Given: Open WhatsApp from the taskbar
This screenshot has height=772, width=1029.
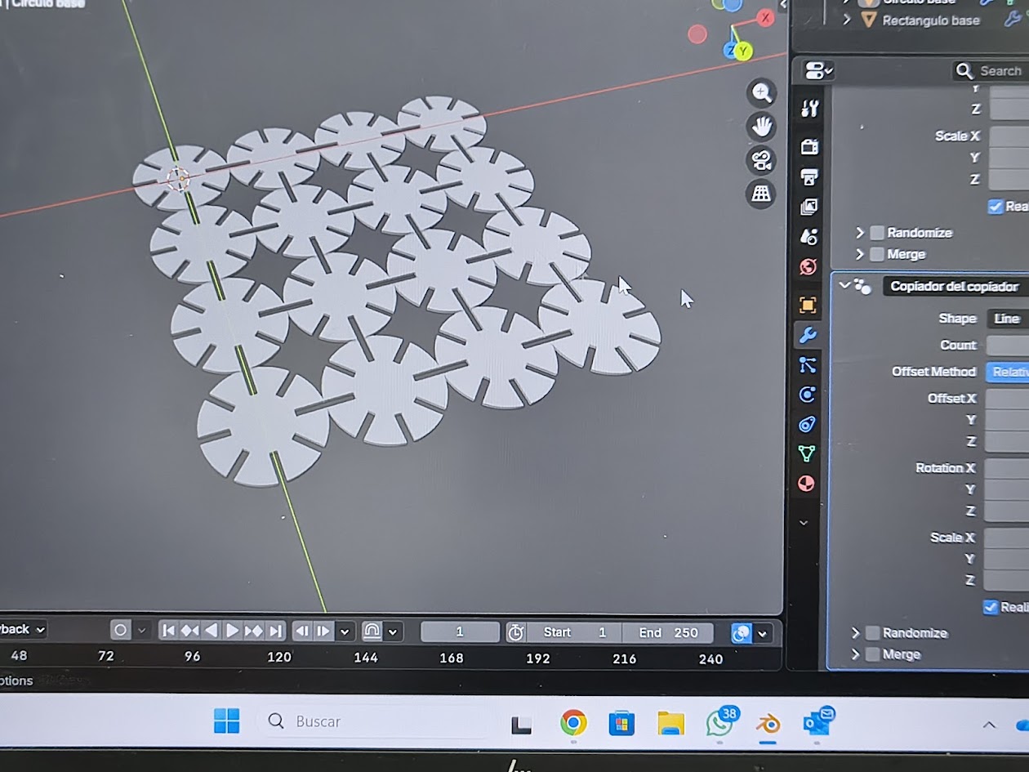Looking at the screenshot, I should [719, 723].
